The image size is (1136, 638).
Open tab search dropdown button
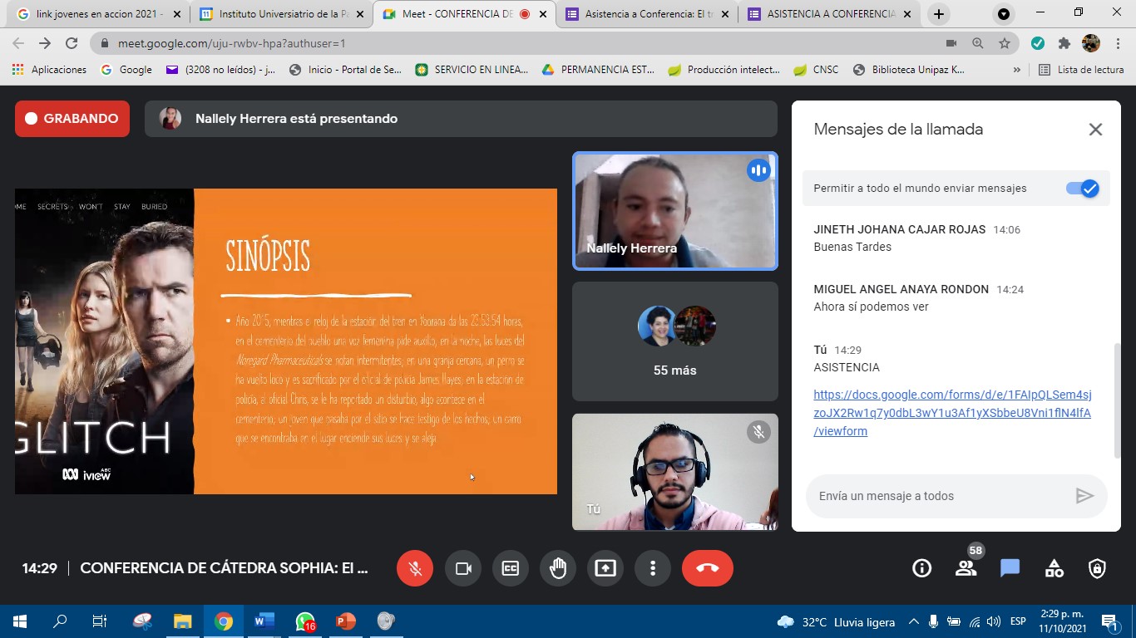(1004, 14)
